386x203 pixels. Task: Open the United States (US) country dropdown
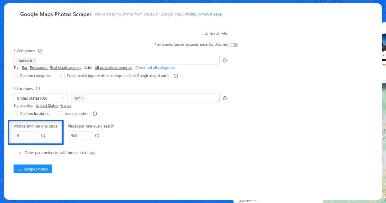pos(40,98)
